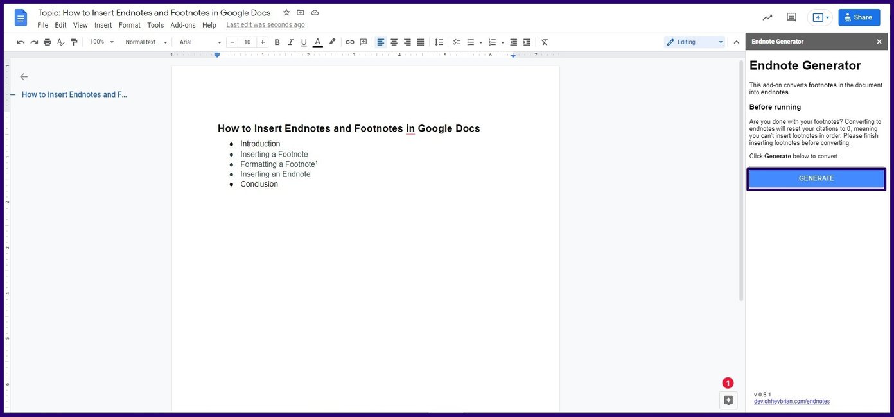
Task: Select the Paint format tool
Action: [x=74, y=42]
